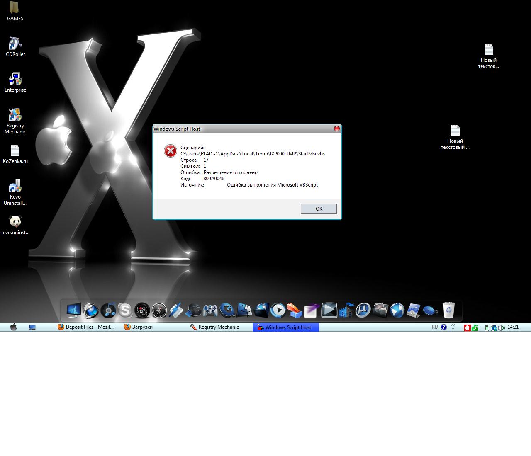The width and height of the screenshot is (531, 456).
Task: Open the blue saw-blade dock icon
Action: (x=431, y=310)
